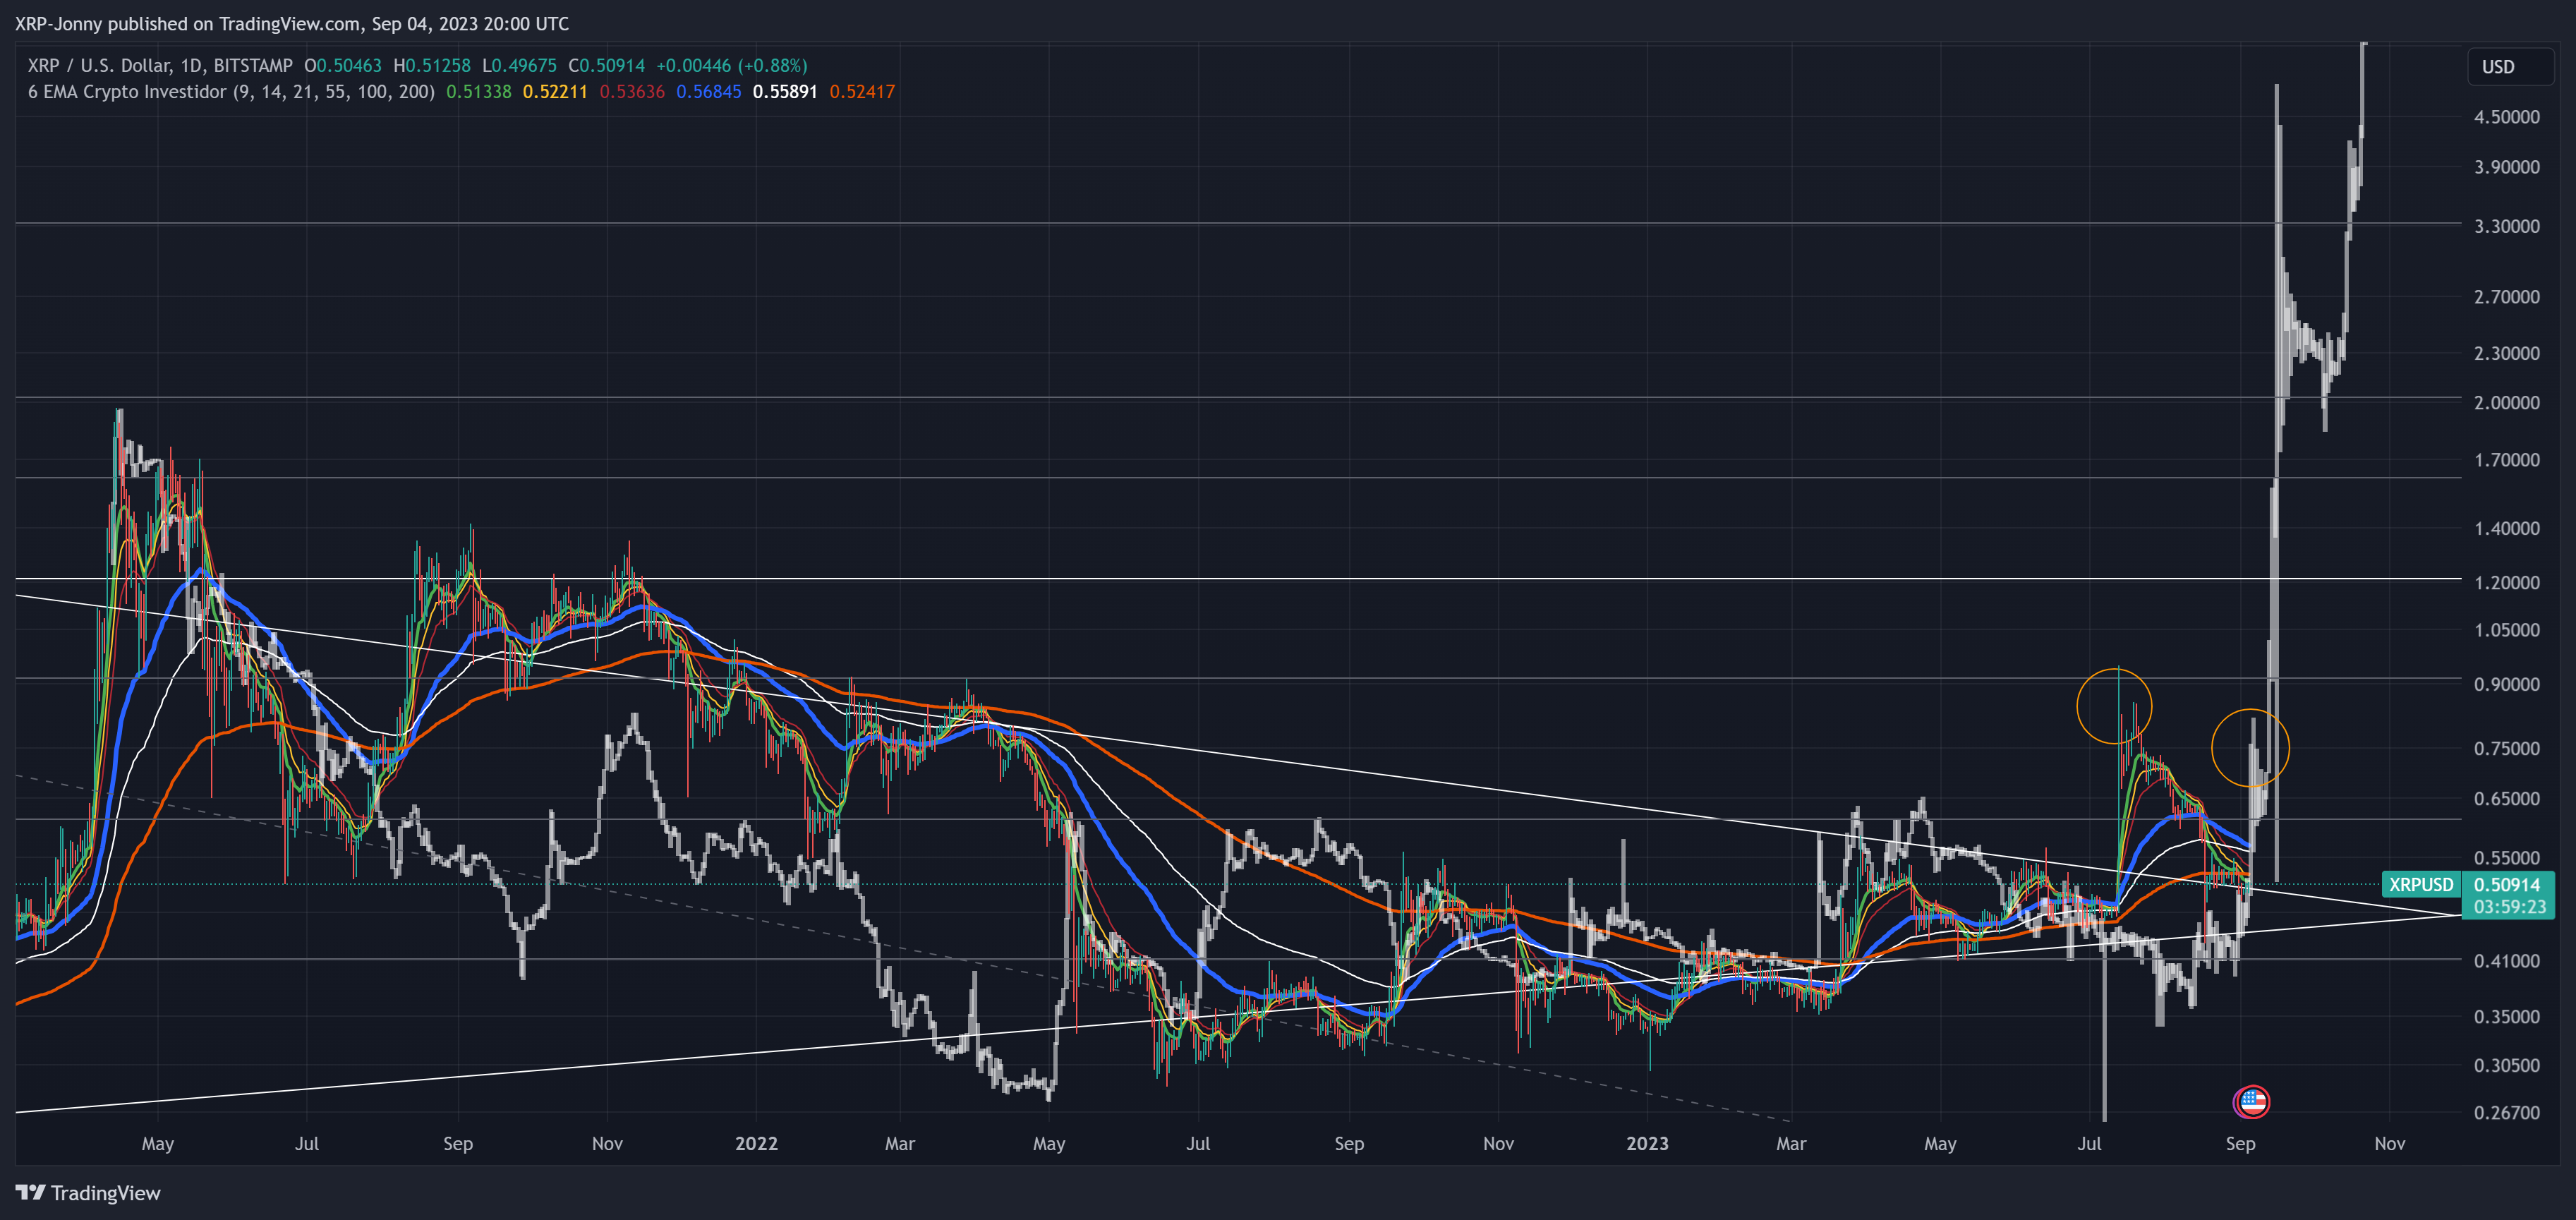Image resolution: width=2576 pixels, height=1220 pixels.
Task: Click the 0.41000 price level label
Action: tap(2506, 960)
